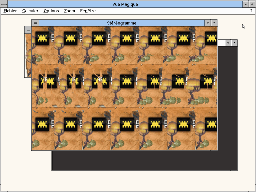Viewport: 256px width, 192px height.
Task: Open the Zoom menu
Action: [x=69, y=11]
